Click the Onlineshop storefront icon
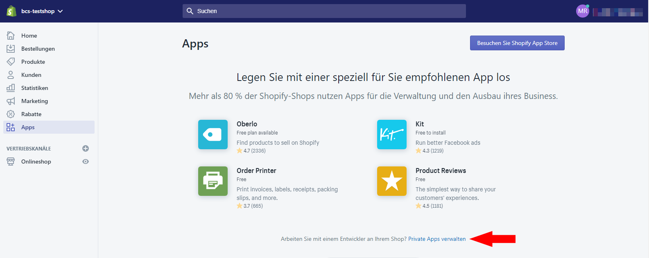 11,162
